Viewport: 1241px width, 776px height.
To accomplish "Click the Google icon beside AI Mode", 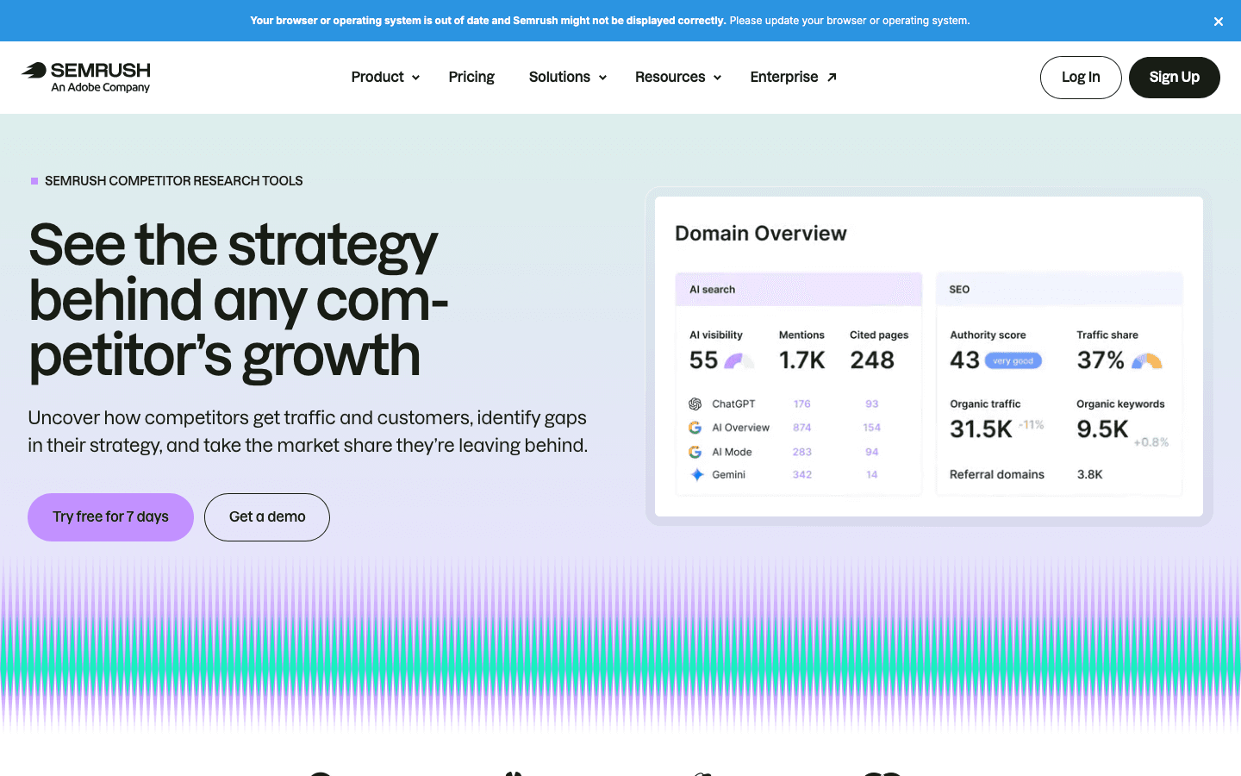I will pyautogui.click(x=695, y=452).
